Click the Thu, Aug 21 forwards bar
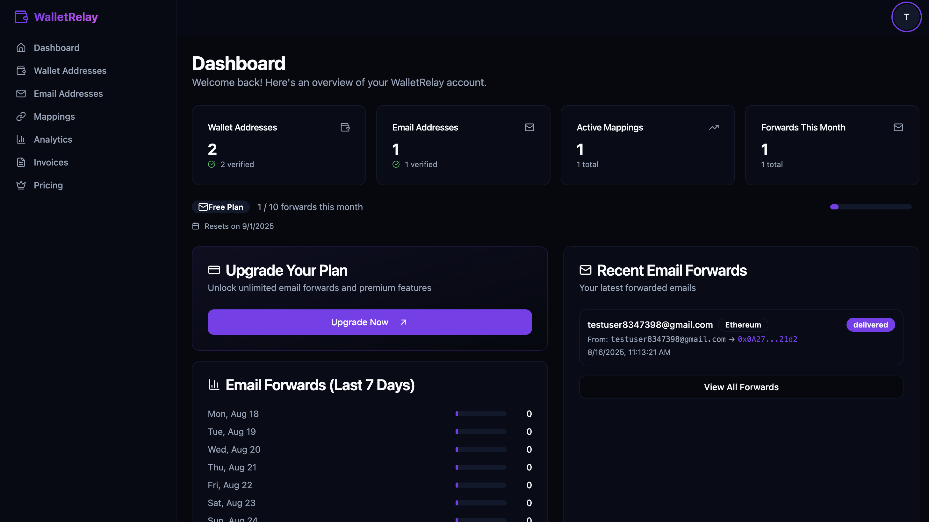This screenshot has width=929, height=522. coord(481,467)
